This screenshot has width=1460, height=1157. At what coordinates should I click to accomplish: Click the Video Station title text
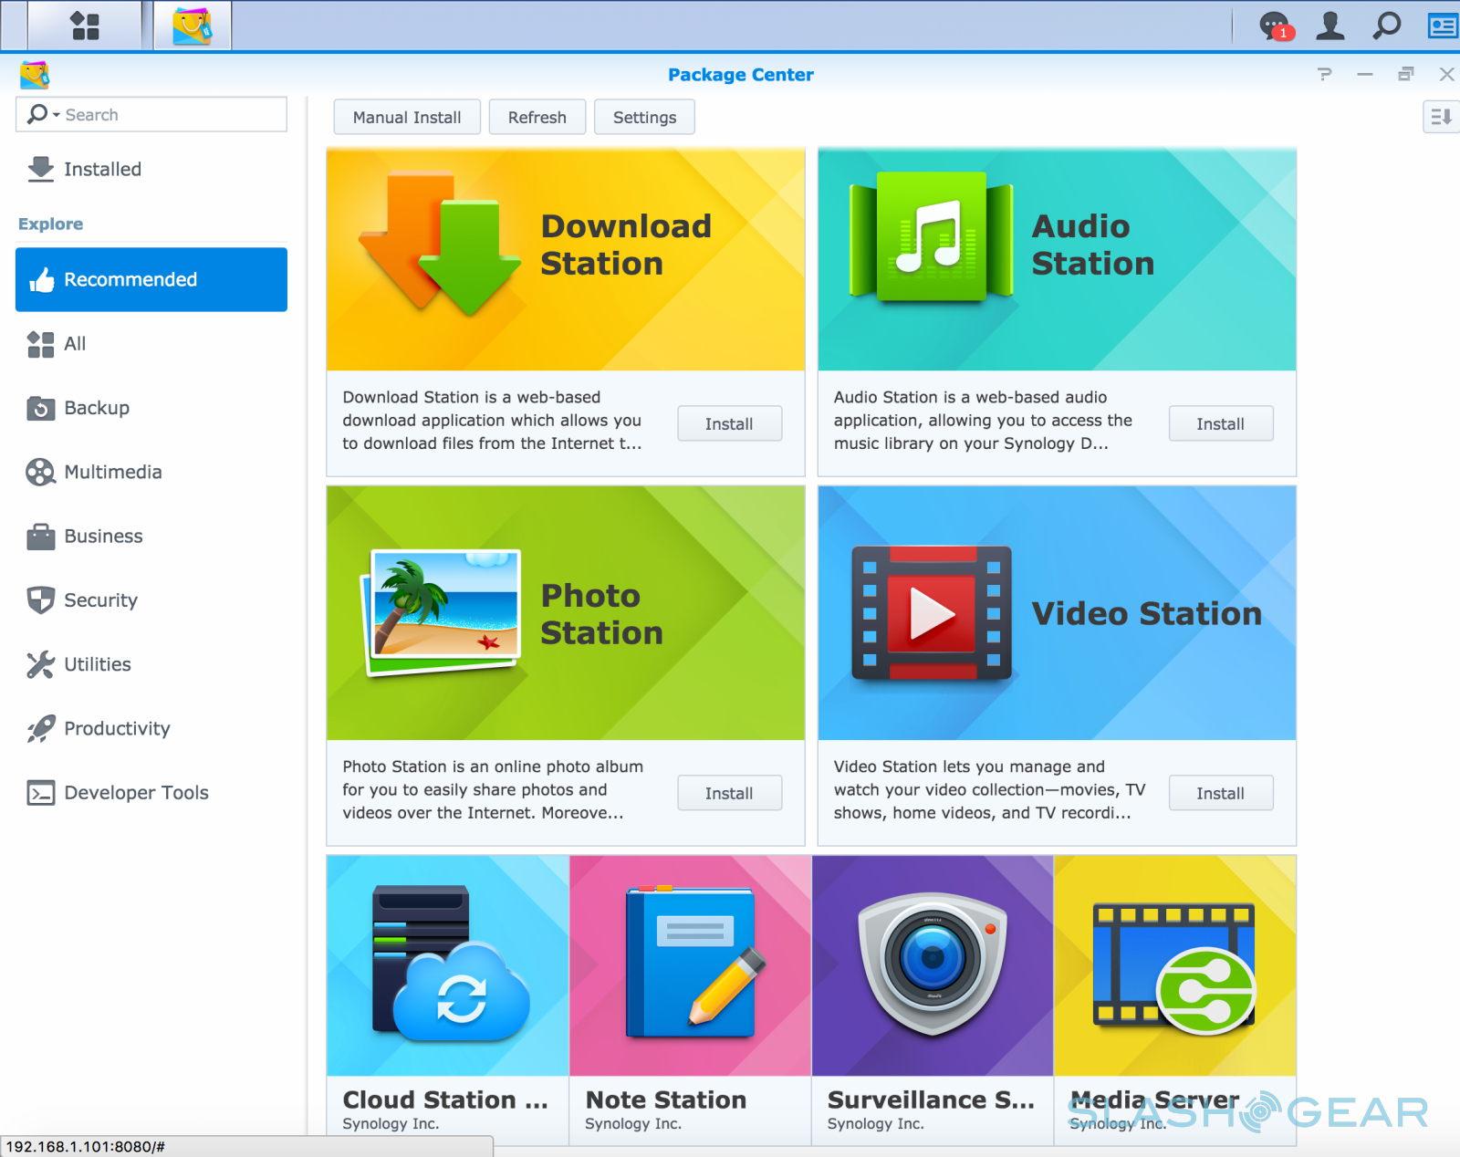1146,613
